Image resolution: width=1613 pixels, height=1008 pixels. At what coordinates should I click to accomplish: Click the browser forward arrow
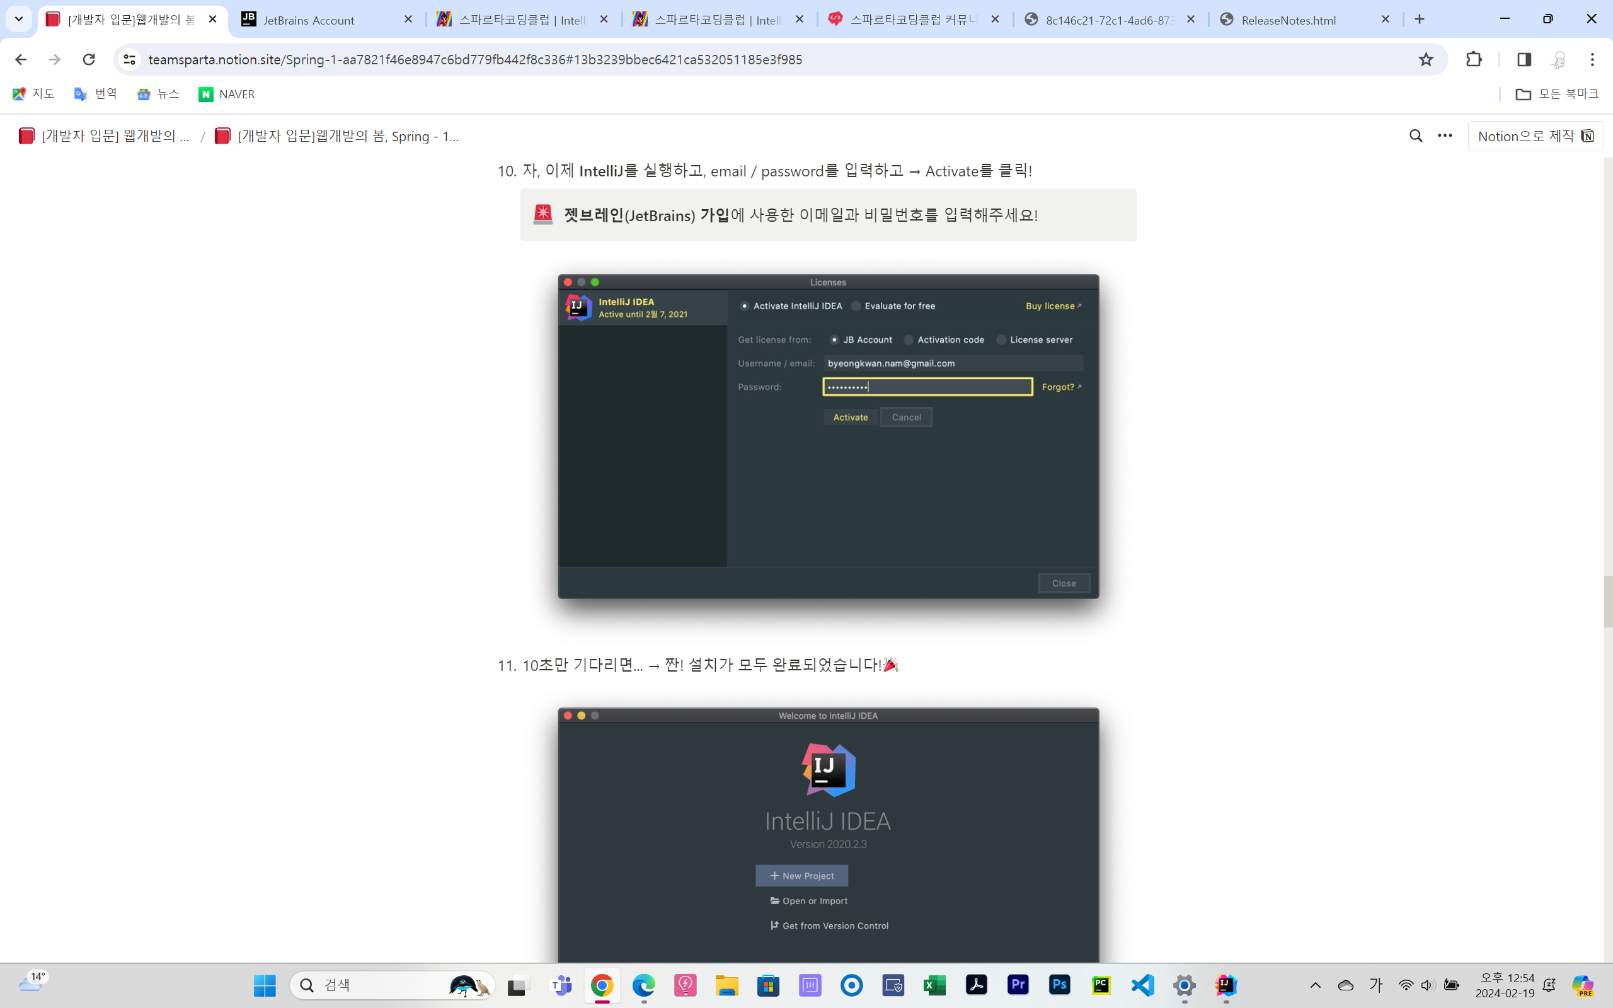click(55, 59)
